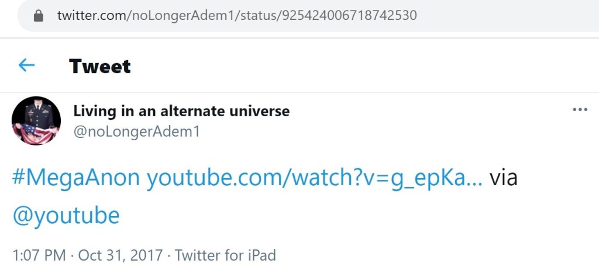Click the blank tweet area right of @youtube

351,215
